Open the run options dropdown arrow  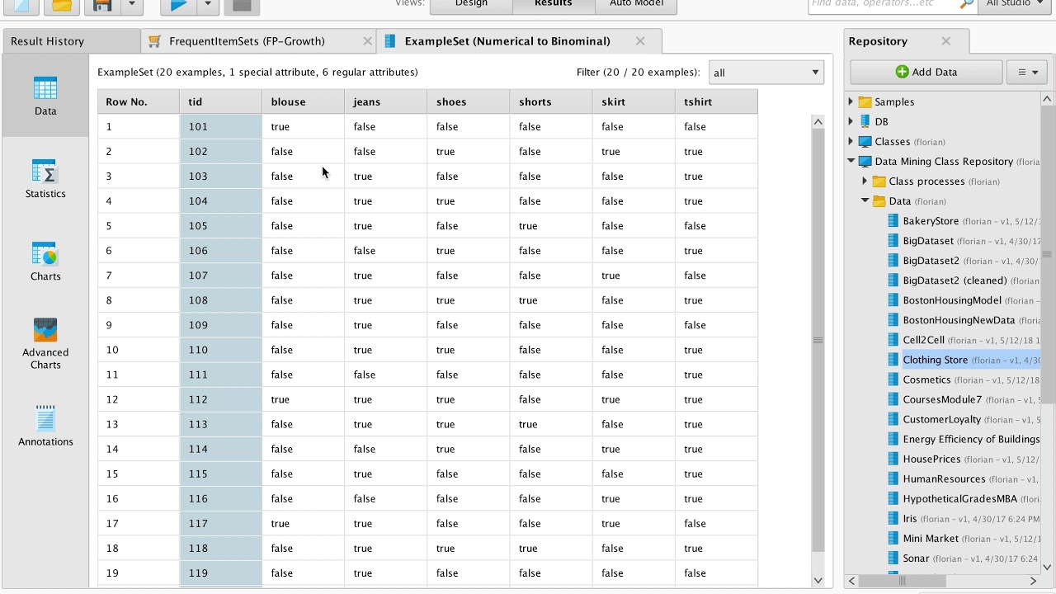point(208,5)
